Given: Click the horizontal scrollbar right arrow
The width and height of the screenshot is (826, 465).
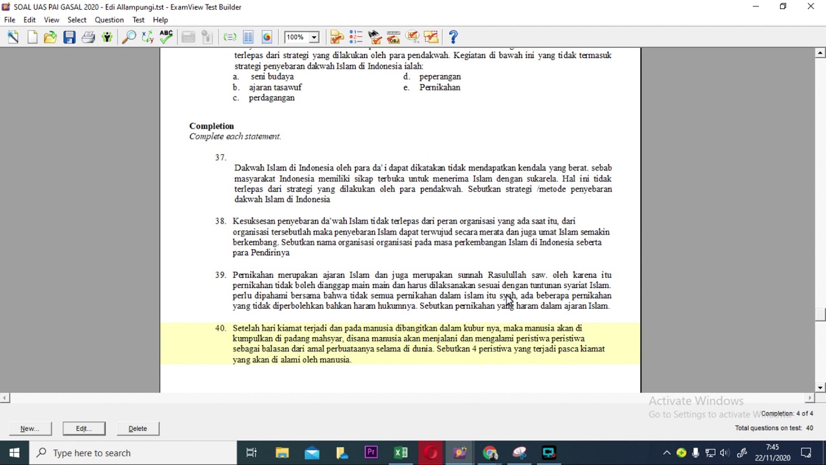Looking at the screenshot, I should 809,398.
